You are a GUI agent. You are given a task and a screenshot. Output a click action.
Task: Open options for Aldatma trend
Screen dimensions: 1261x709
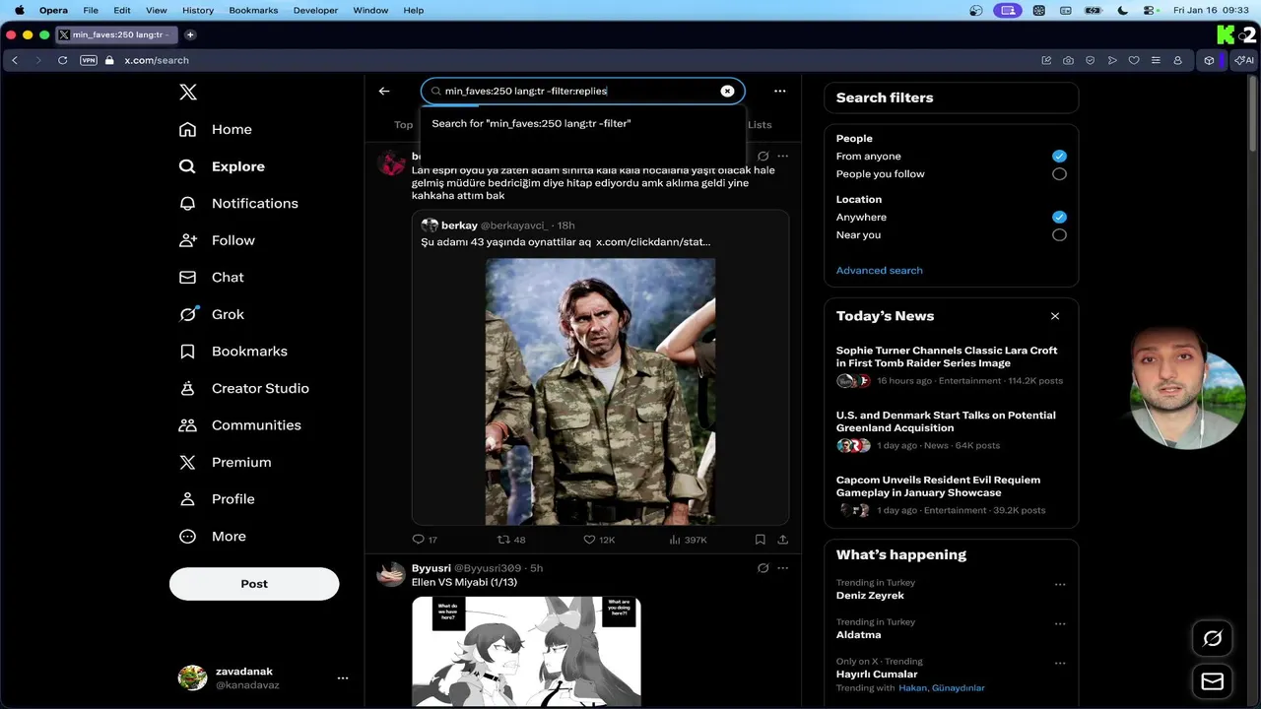1060,623
